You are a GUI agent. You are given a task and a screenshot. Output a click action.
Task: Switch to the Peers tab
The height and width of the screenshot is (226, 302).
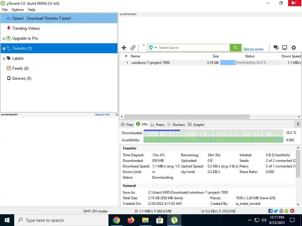coord(157,124)
